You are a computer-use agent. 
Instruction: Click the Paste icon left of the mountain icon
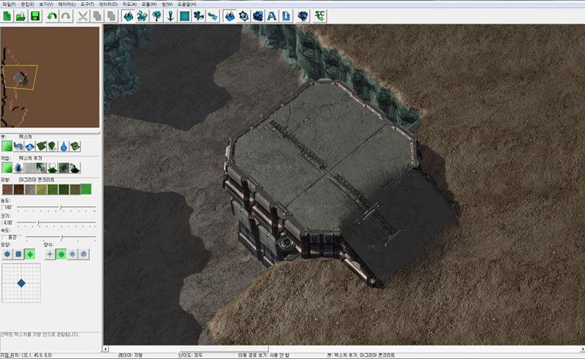111,16
